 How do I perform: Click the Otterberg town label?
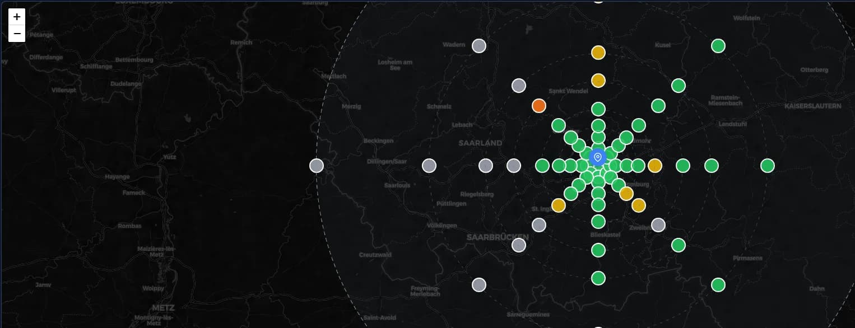pos(814,70)
